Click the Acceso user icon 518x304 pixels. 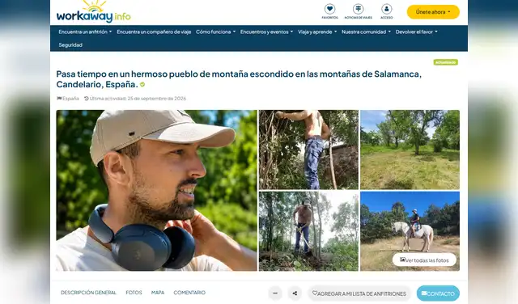(x=387, y=9)
